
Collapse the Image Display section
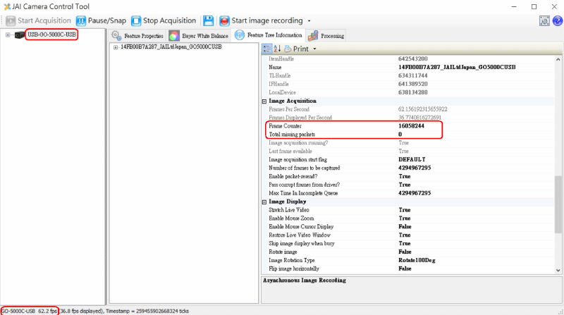pyautogui.click(x=264, y=202)
